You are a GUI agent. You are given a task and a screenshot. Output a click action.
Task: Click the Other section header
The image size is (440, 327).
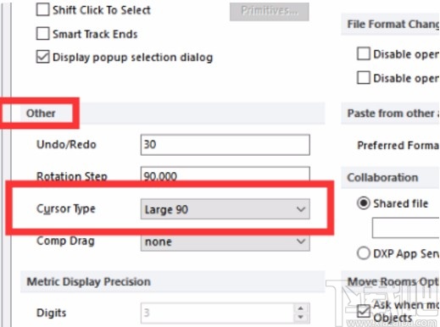coord(41,114)
